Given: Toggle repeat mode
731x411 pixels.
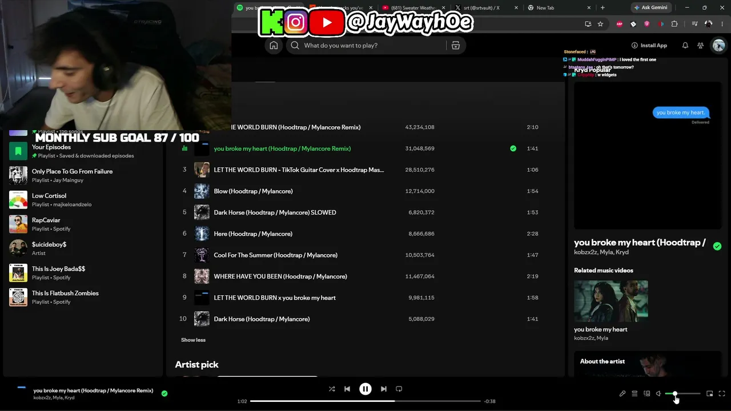Looking at the screenshot, I should tap(399, 389).
